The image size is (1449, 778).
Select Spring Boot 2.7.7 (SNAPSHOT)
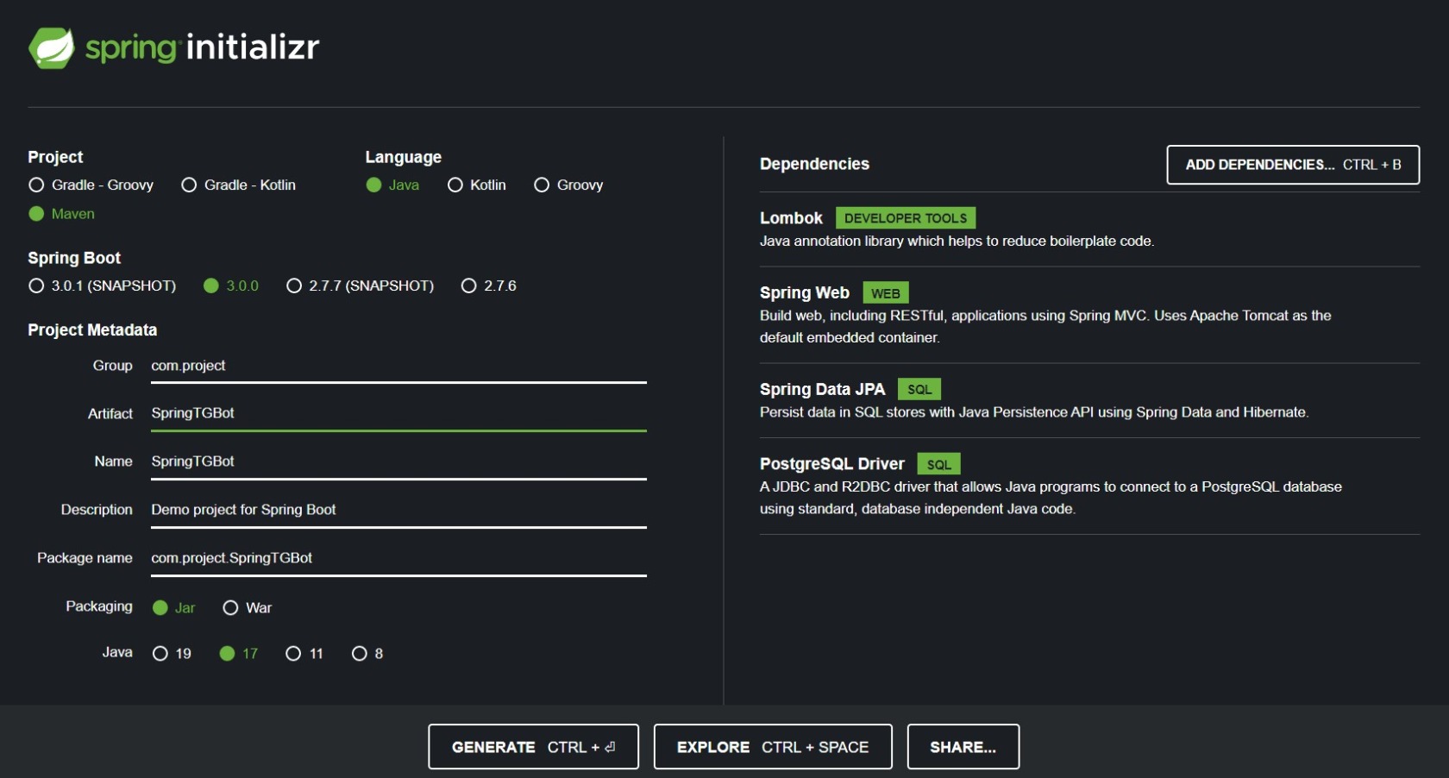click(294, 286)
